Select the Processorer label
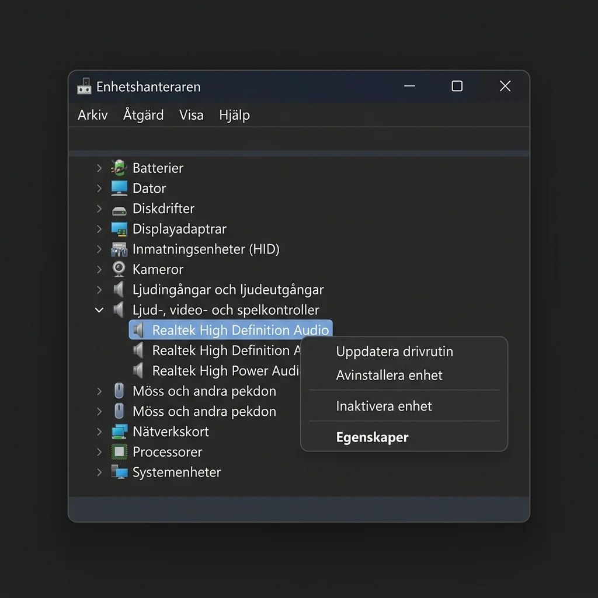 pos(167,451)
